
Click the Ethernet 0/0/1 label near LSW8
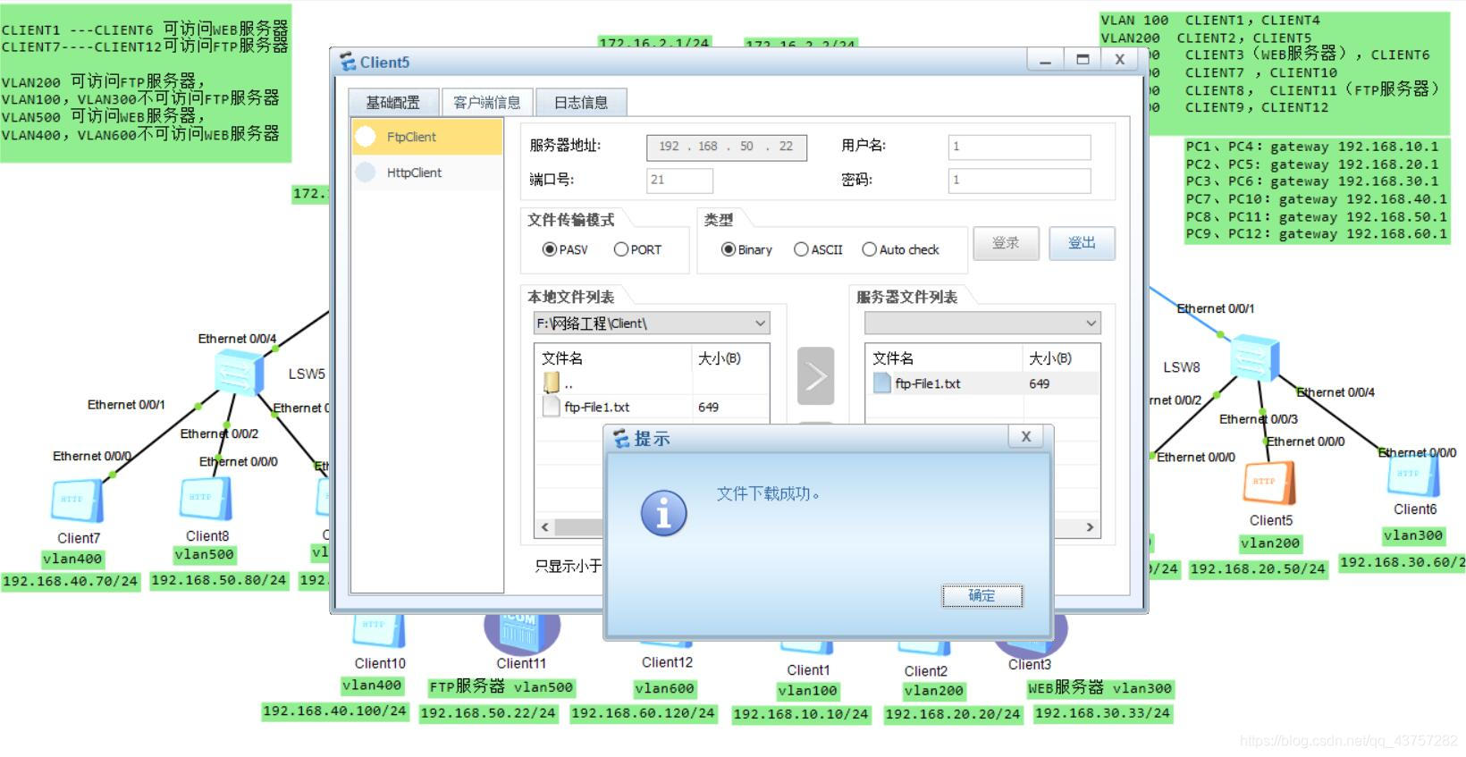tap(1215, 308)
